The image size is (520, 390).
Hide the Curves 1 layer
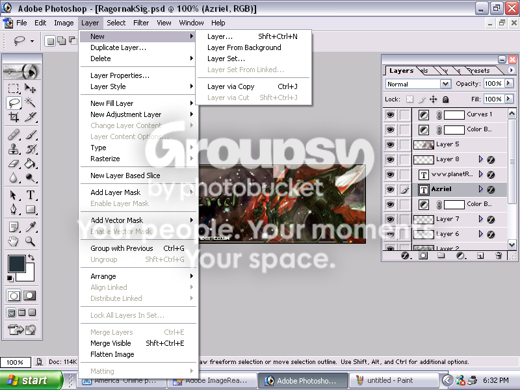pyautogui.click(x=391, y=115)
